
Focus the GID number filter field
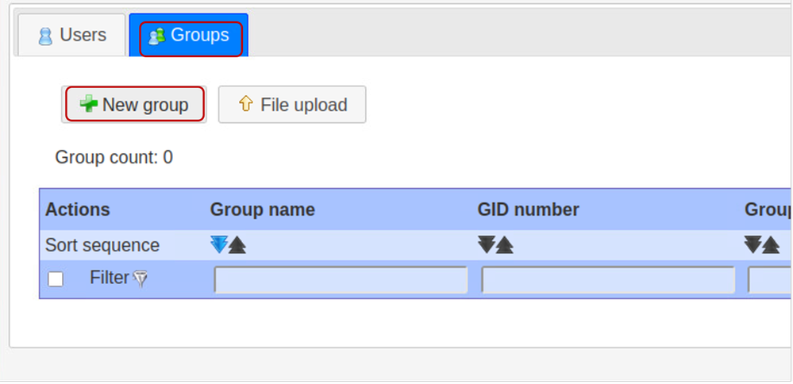pos(608,280)
